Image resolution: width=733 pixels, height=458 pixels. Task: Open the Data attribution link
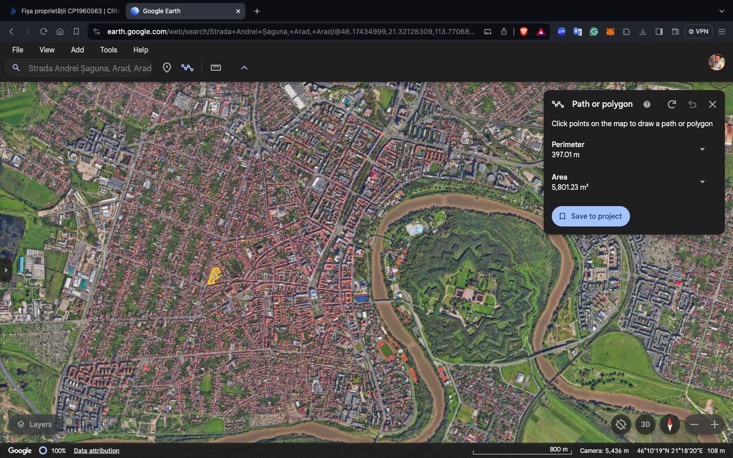(x=97, y=451)
